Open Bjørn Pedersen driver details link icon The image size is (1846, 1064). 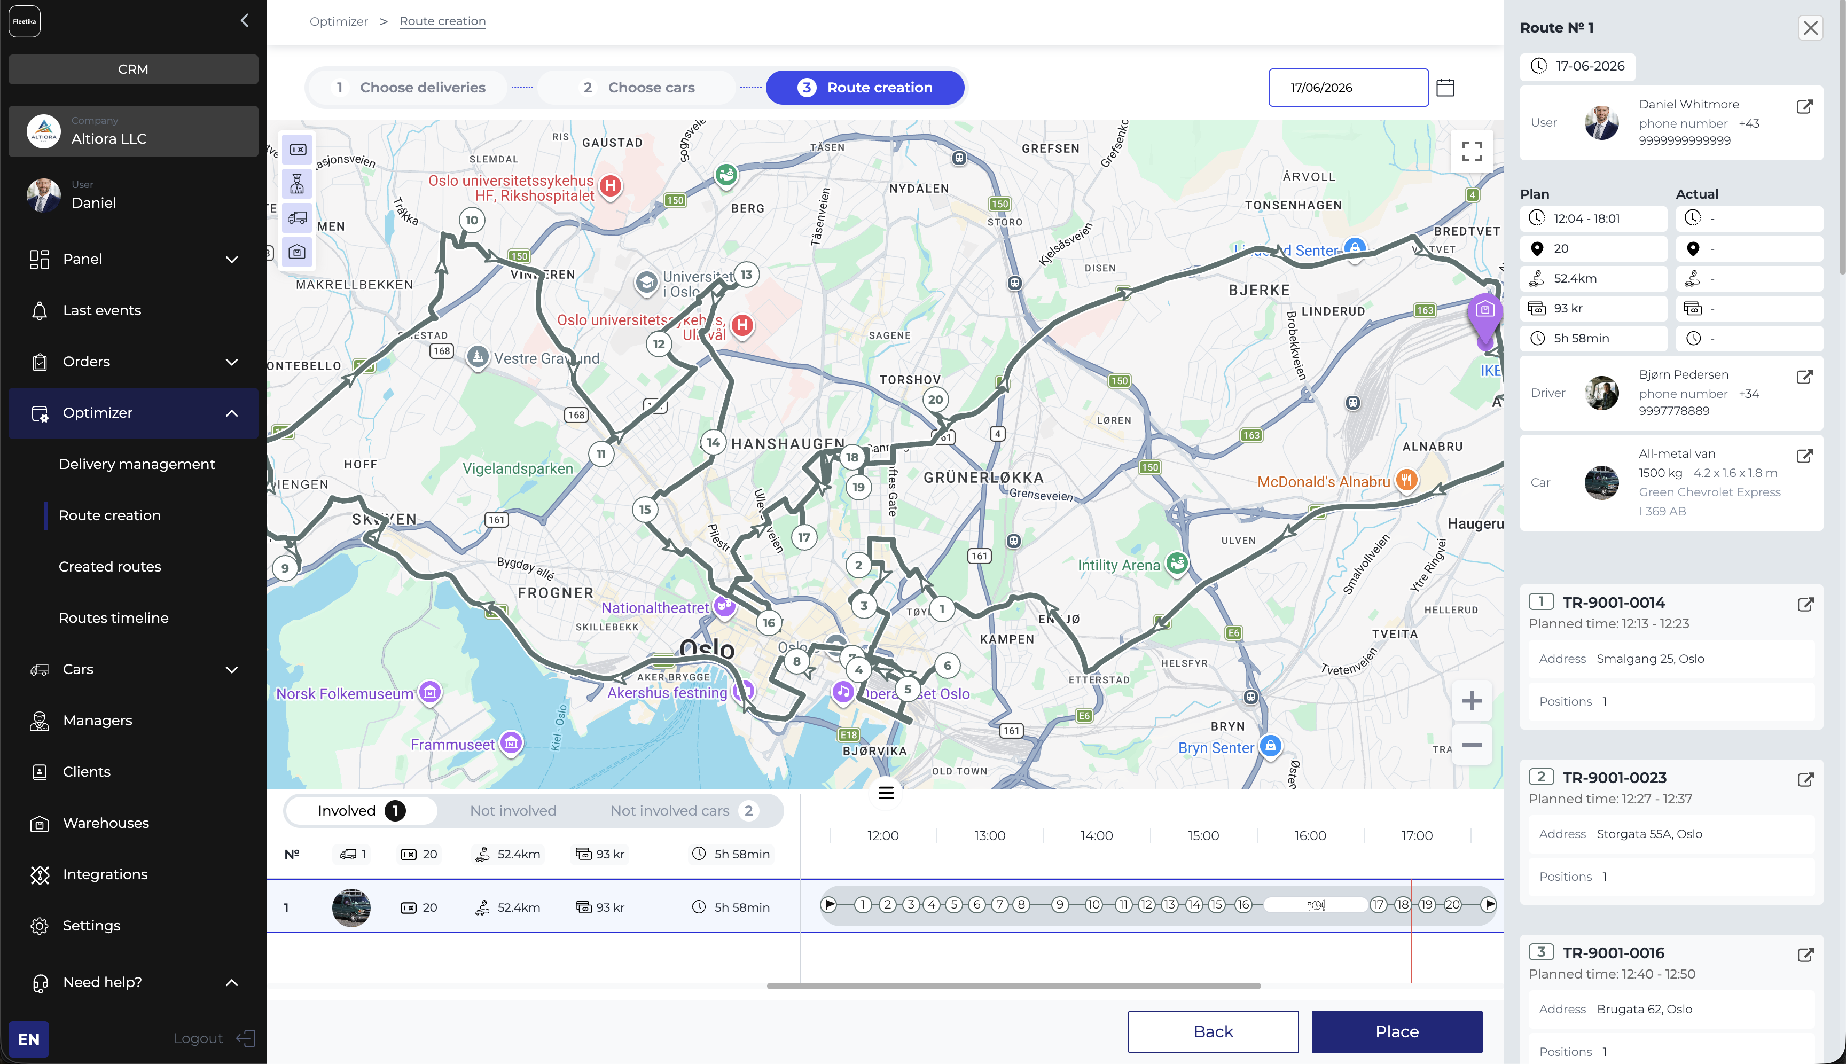[1804, 377]
